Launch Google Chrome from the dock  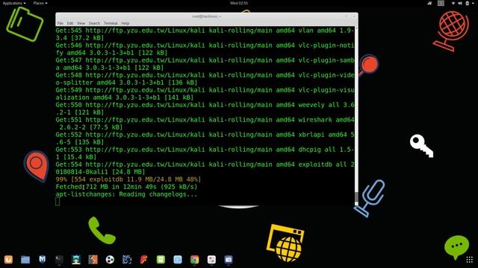[194, 260]
